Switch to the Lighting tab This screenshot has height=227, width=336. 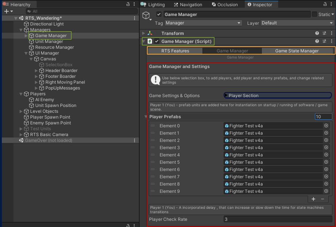click(156, 4)
